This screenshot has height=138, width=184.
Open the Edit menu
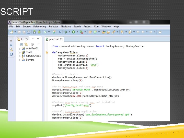point(18,27)
